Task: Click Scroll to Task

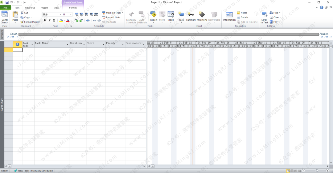Action: pos(264,17)
